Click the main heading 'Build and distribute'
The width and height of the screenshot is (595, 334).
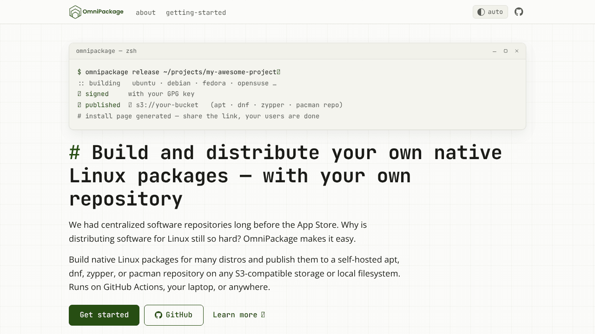285,176
